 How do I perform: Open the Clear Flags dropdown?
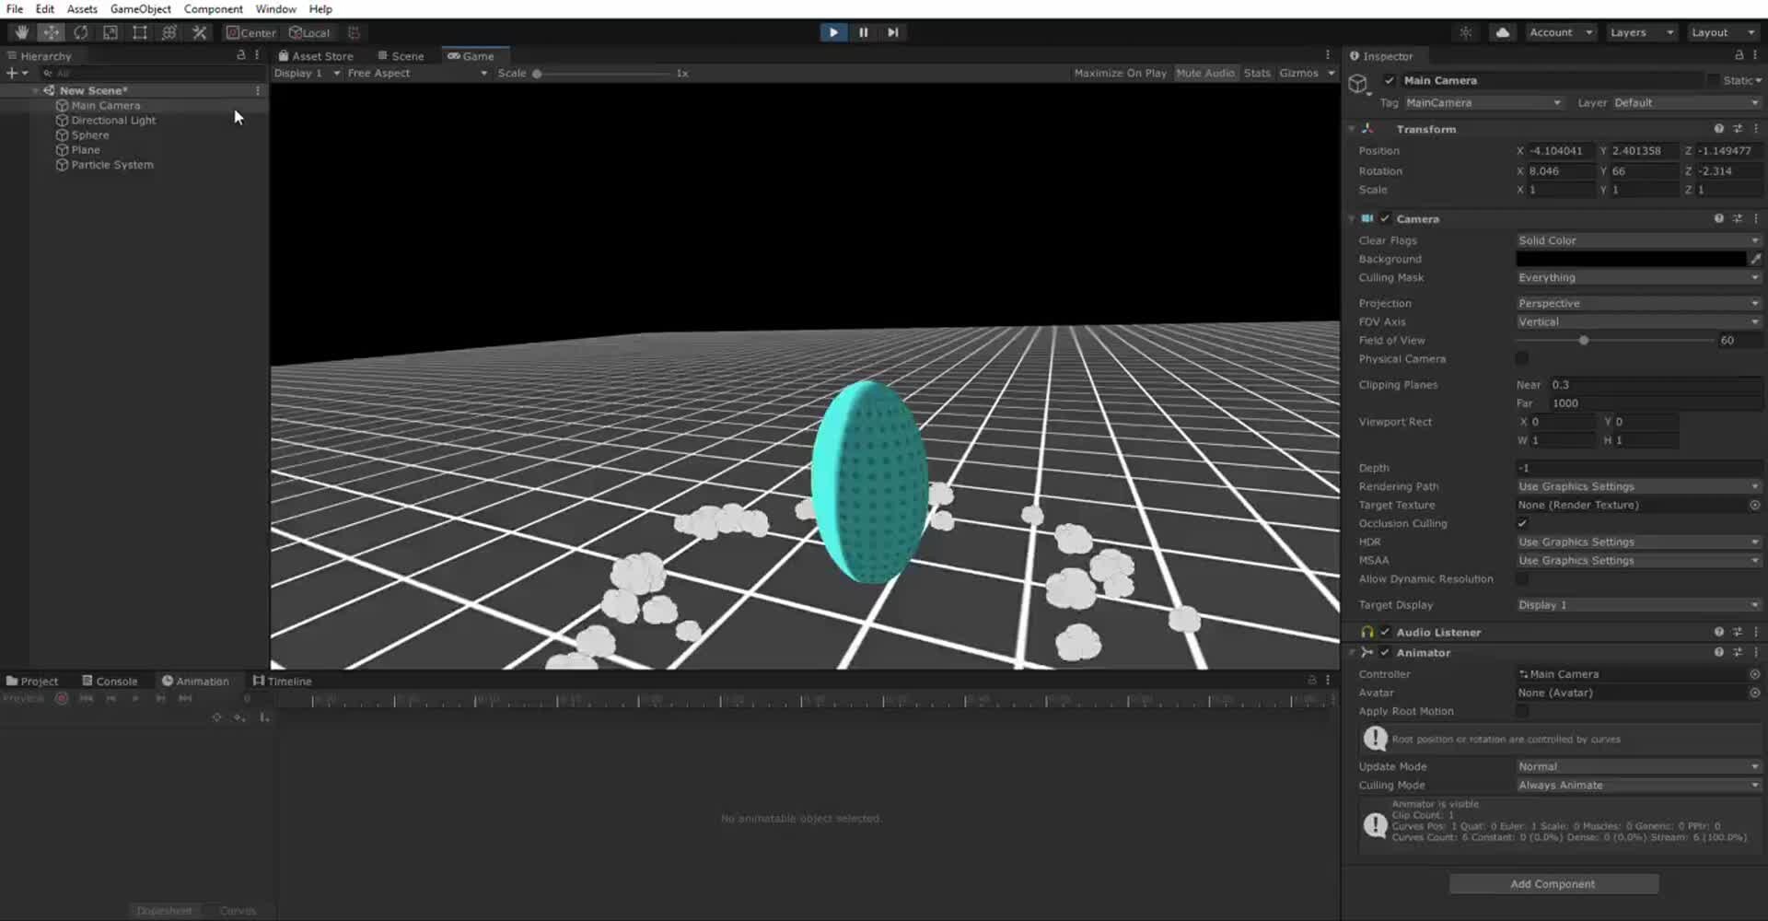[1638, 240]
